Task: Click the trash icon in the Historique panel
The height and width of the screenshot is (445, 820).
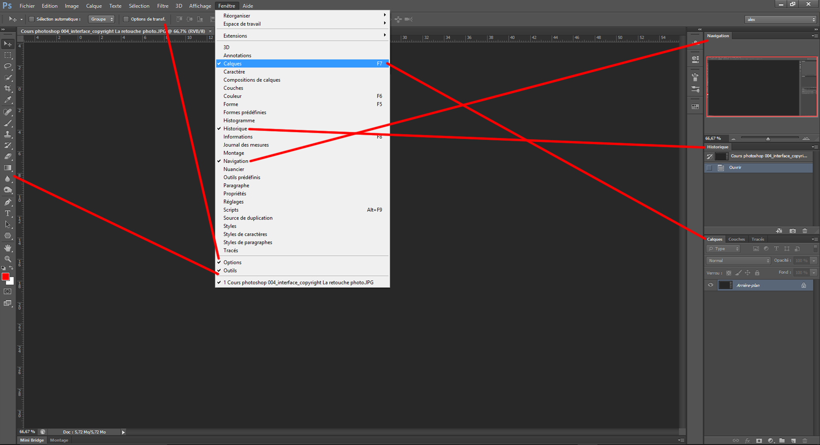Action: (x=805, y=231)
